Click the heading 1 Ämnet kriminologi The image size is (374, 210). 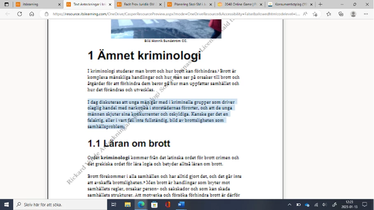coord(144,55)
